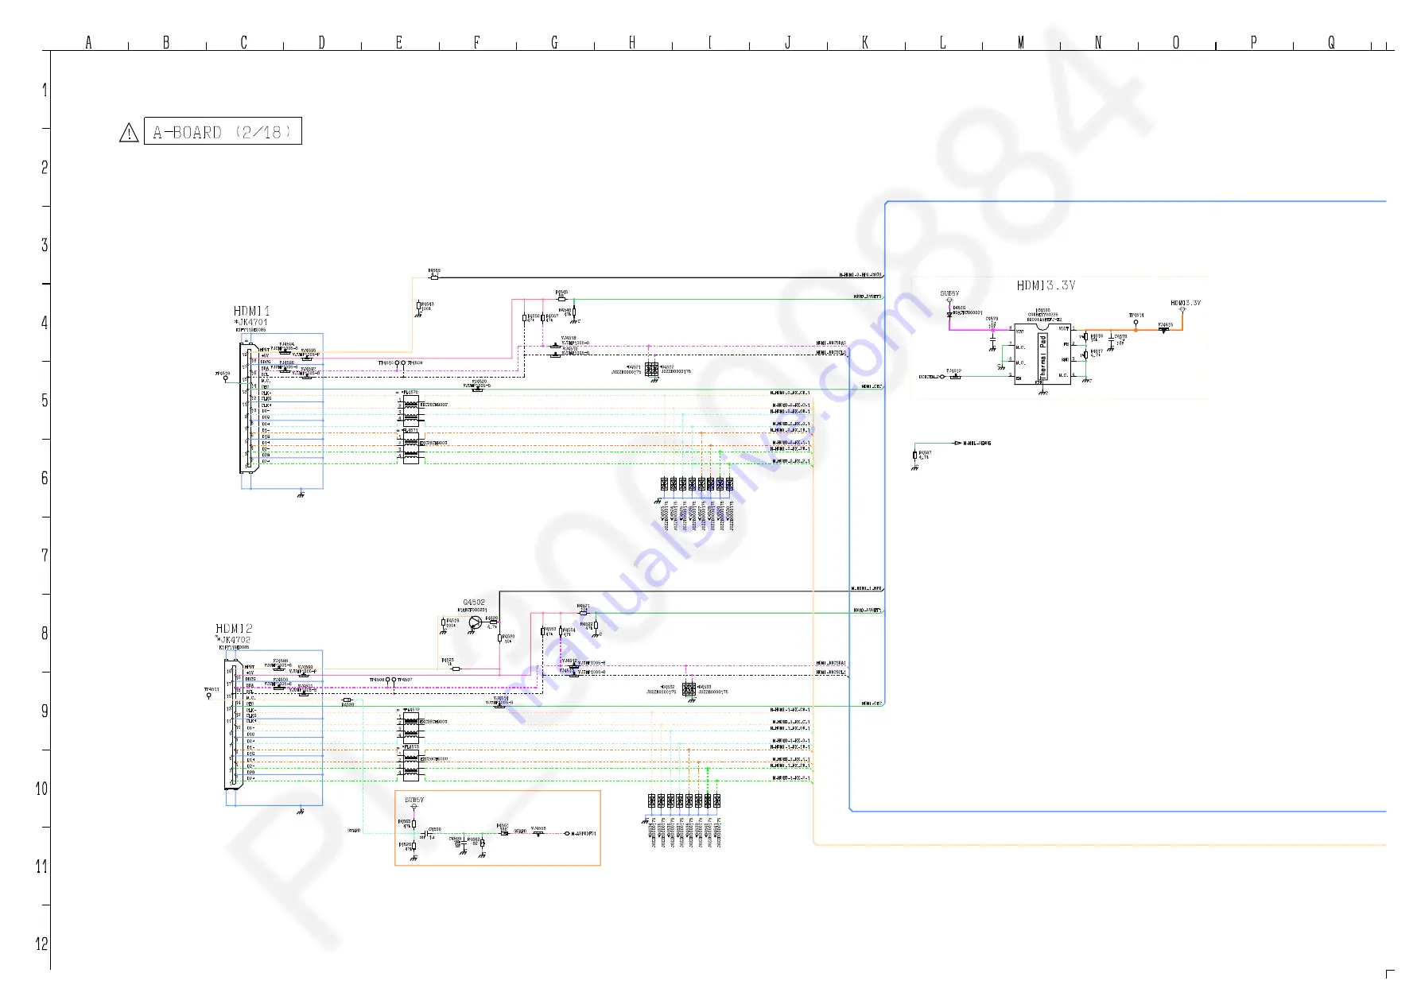Click the test point circle left of HDMI2
This screenshot has width=1421, height=1004.
pyautogui.click(x=209, y=696)
